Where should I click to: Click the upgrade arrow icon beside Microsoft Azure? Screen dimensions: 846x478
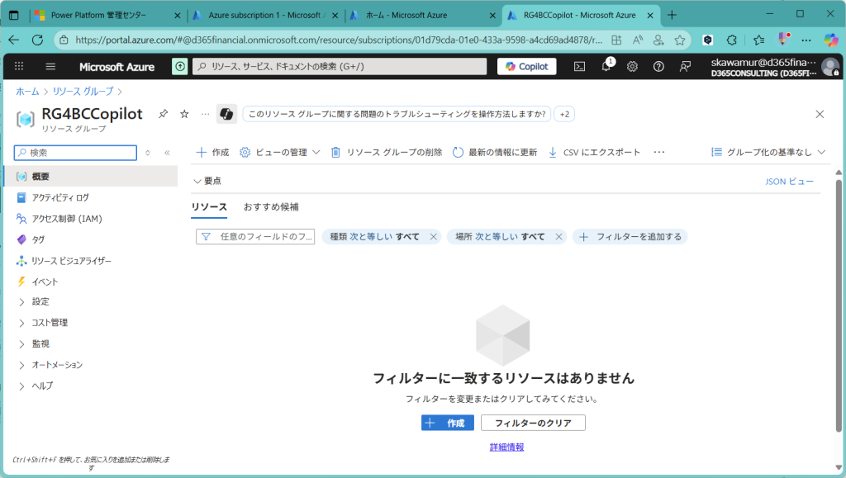tap(179, 66)
